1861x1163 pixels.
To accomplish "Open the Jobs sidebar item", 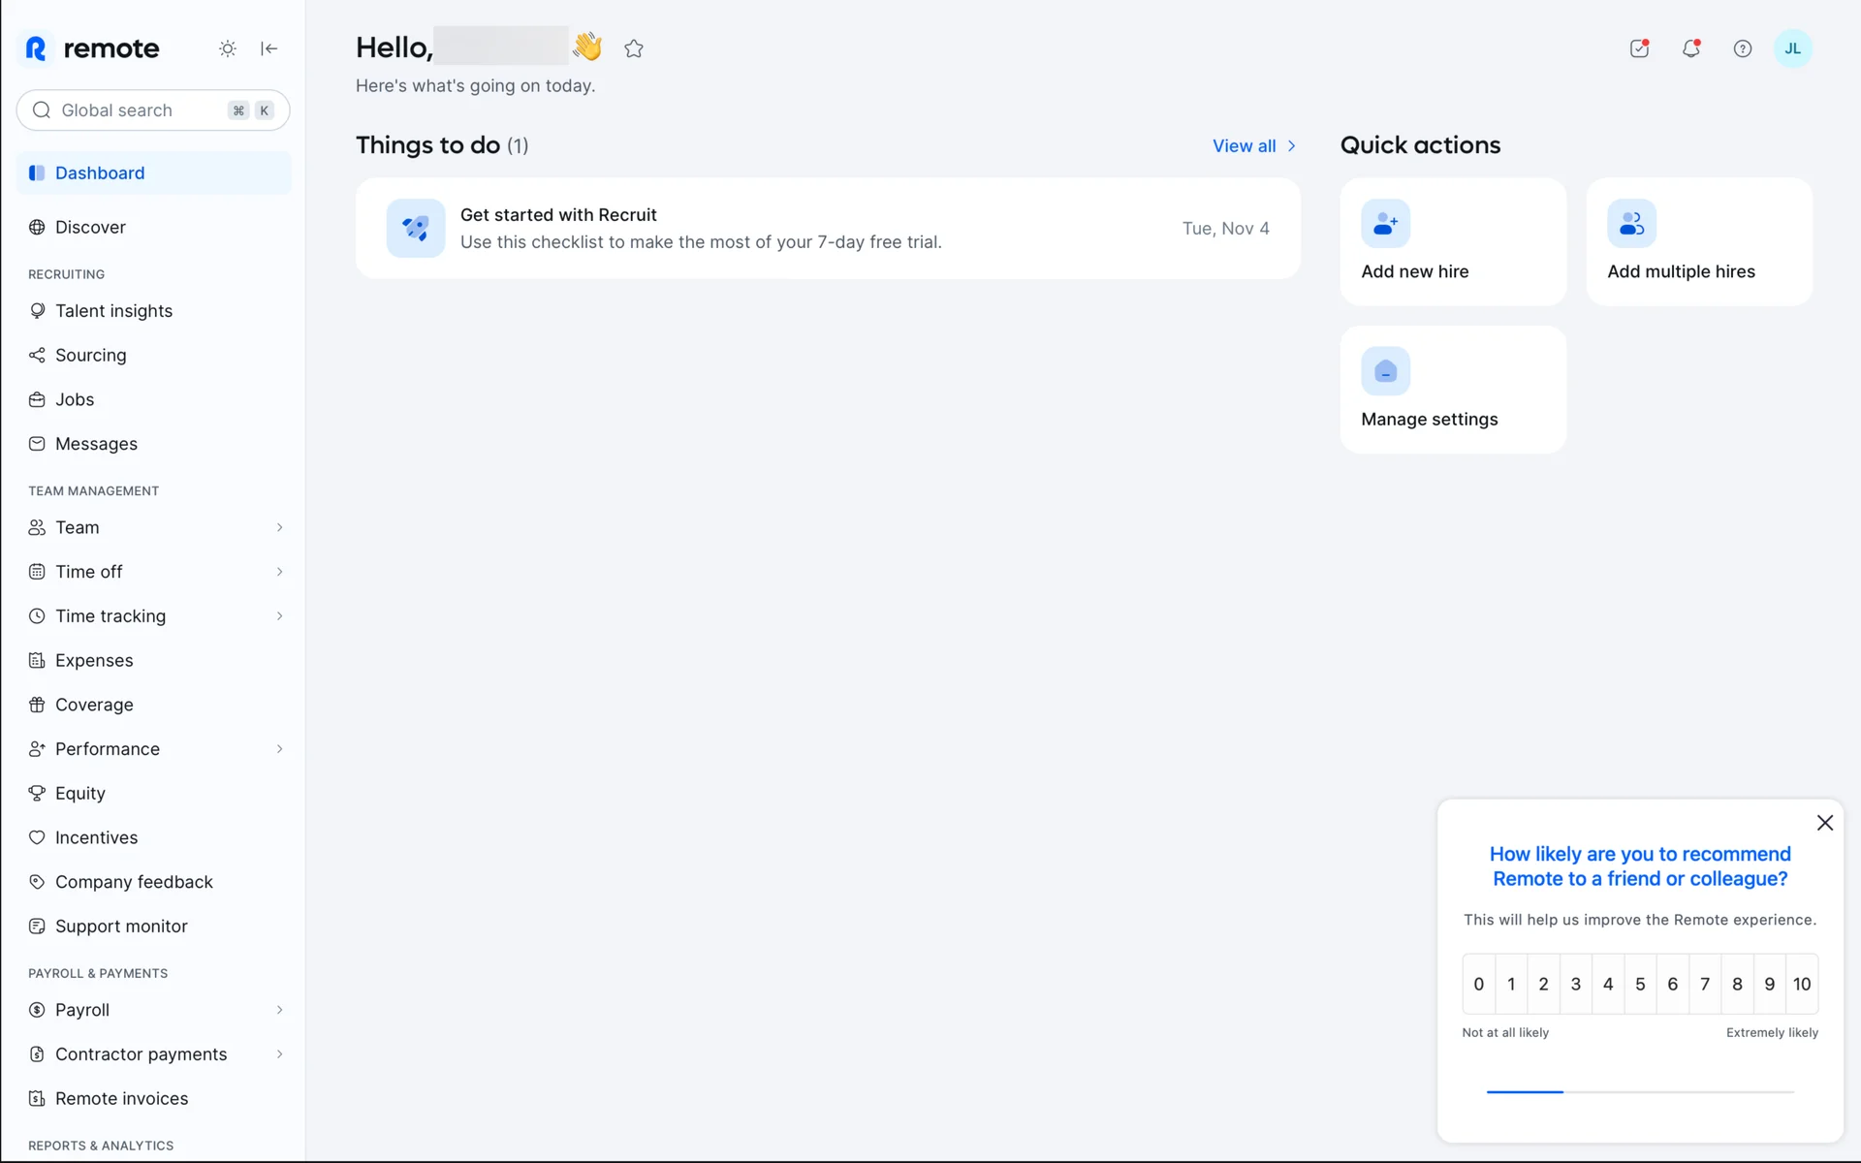I will tap(75, 399).
